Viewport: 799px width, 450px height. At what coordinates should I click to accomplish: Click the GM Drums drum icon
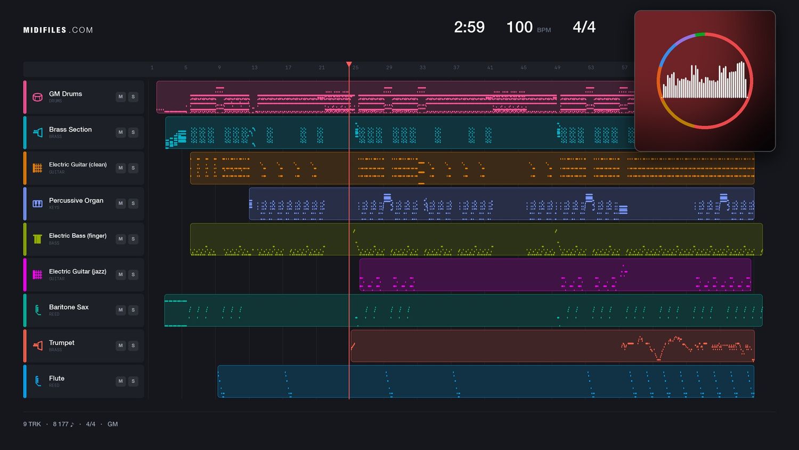(37, 97)
